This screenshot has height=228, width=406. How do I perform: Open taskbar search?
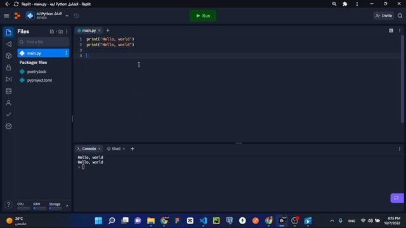[112, 221]
